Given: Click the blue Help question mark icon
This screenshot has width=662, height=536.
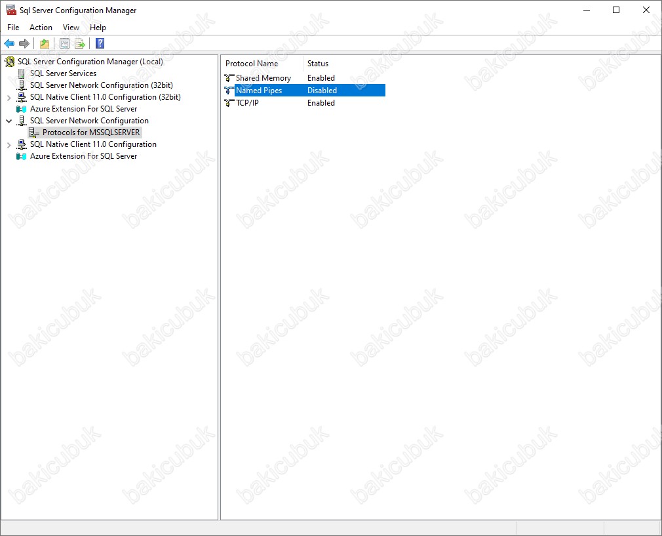Looking at the screenshot, I should [100, 43].
